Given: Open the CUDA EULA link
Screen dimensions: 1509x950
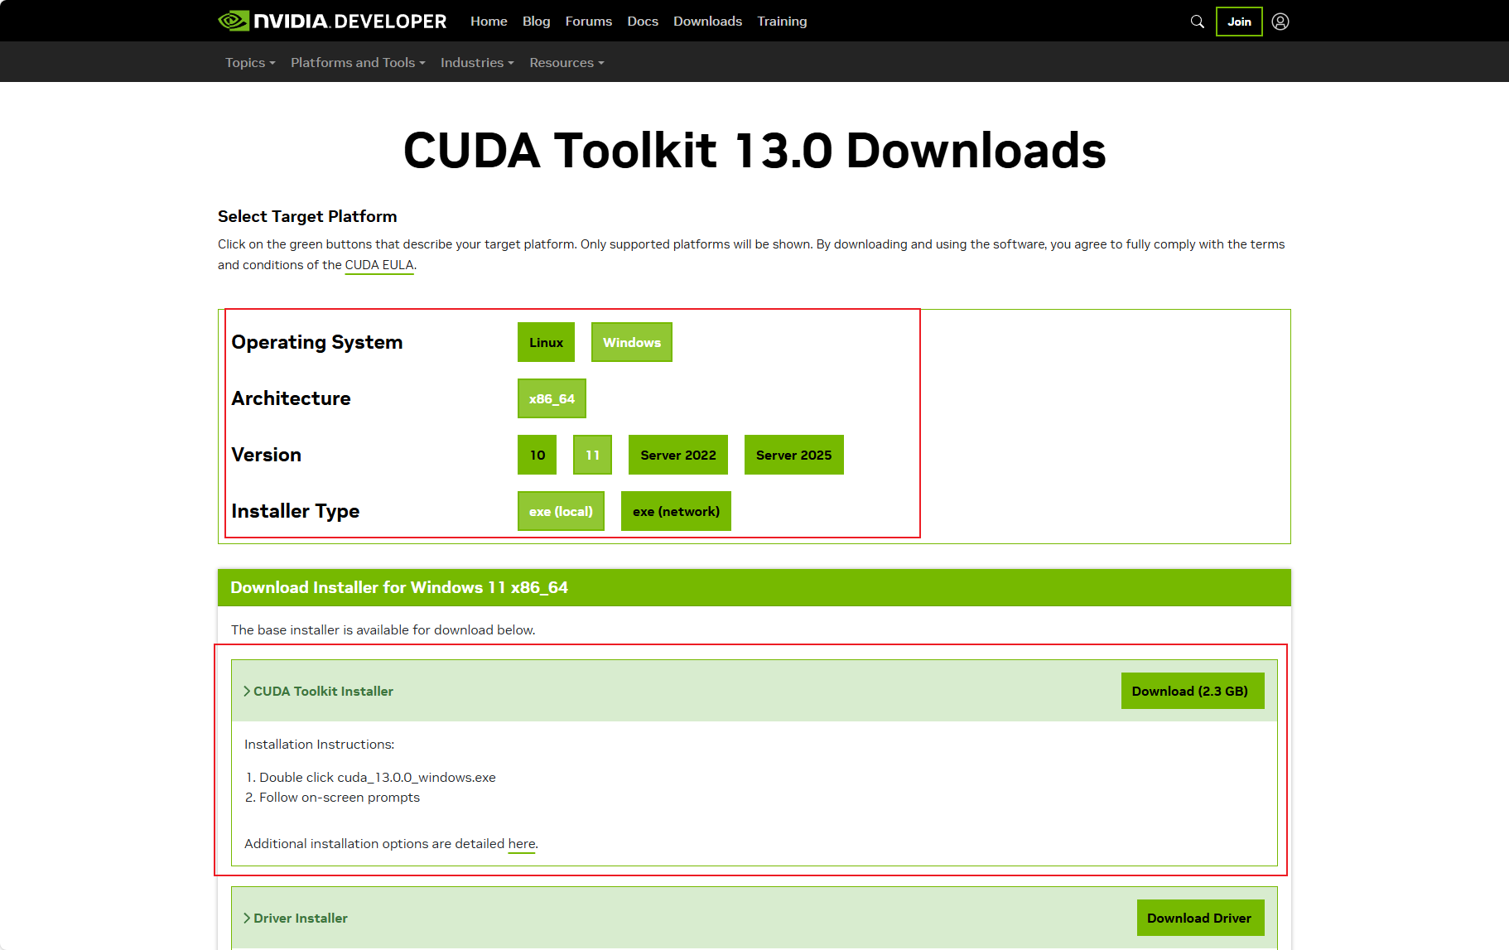Looking at the screenshot, I should 379,265.
